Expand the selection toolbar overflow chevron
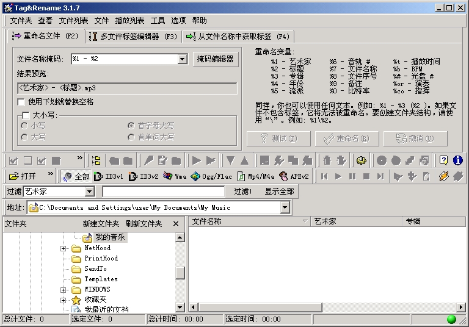This screenshot has width=469, height=327. (x=79, y=157)
